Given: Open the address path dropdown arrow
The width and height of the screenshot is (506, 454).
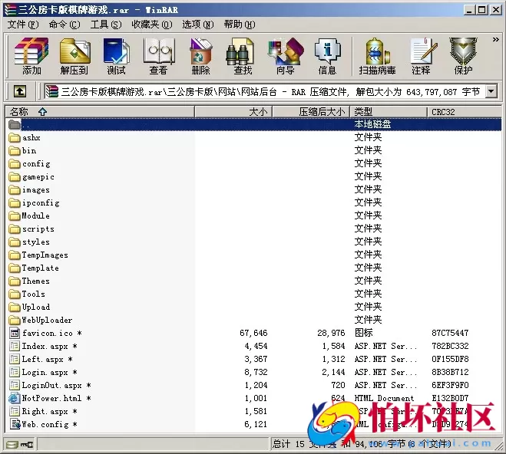Looking at the screenshot, I should [491, 91].
